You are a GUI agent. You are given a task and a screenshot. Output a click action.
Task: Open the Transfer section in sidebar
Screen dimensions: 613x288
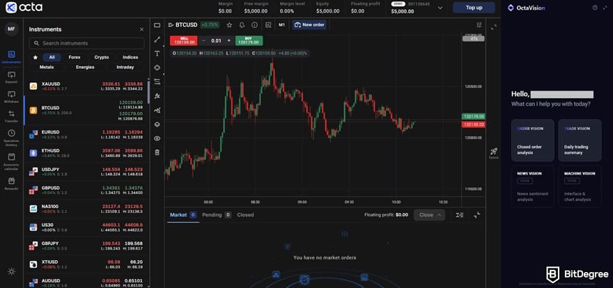11,116
